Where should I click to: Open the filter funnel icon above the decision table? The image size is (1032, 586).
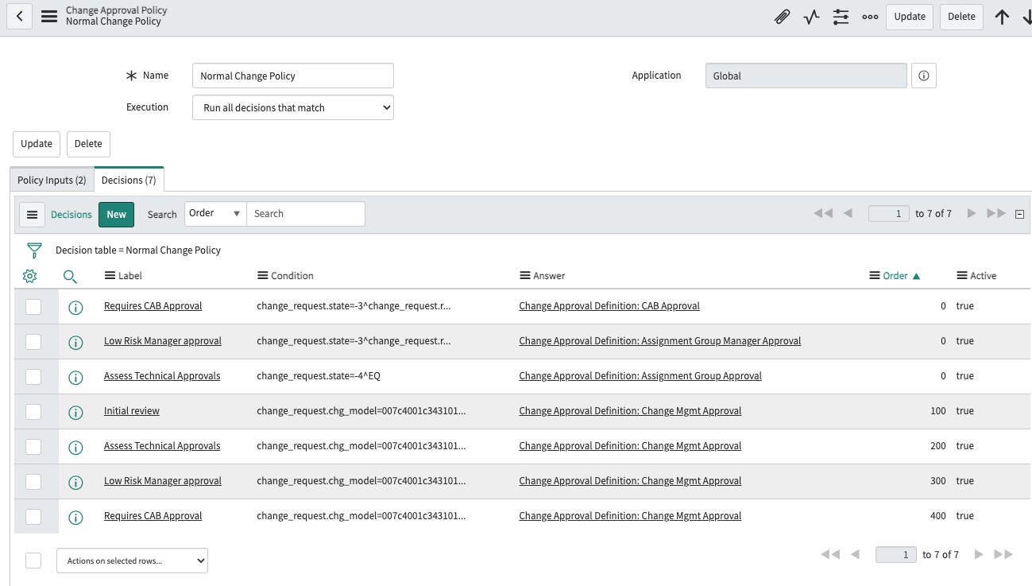(x=33, y=249)
